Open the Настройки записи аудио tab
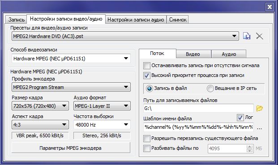 tap(136, 20)
